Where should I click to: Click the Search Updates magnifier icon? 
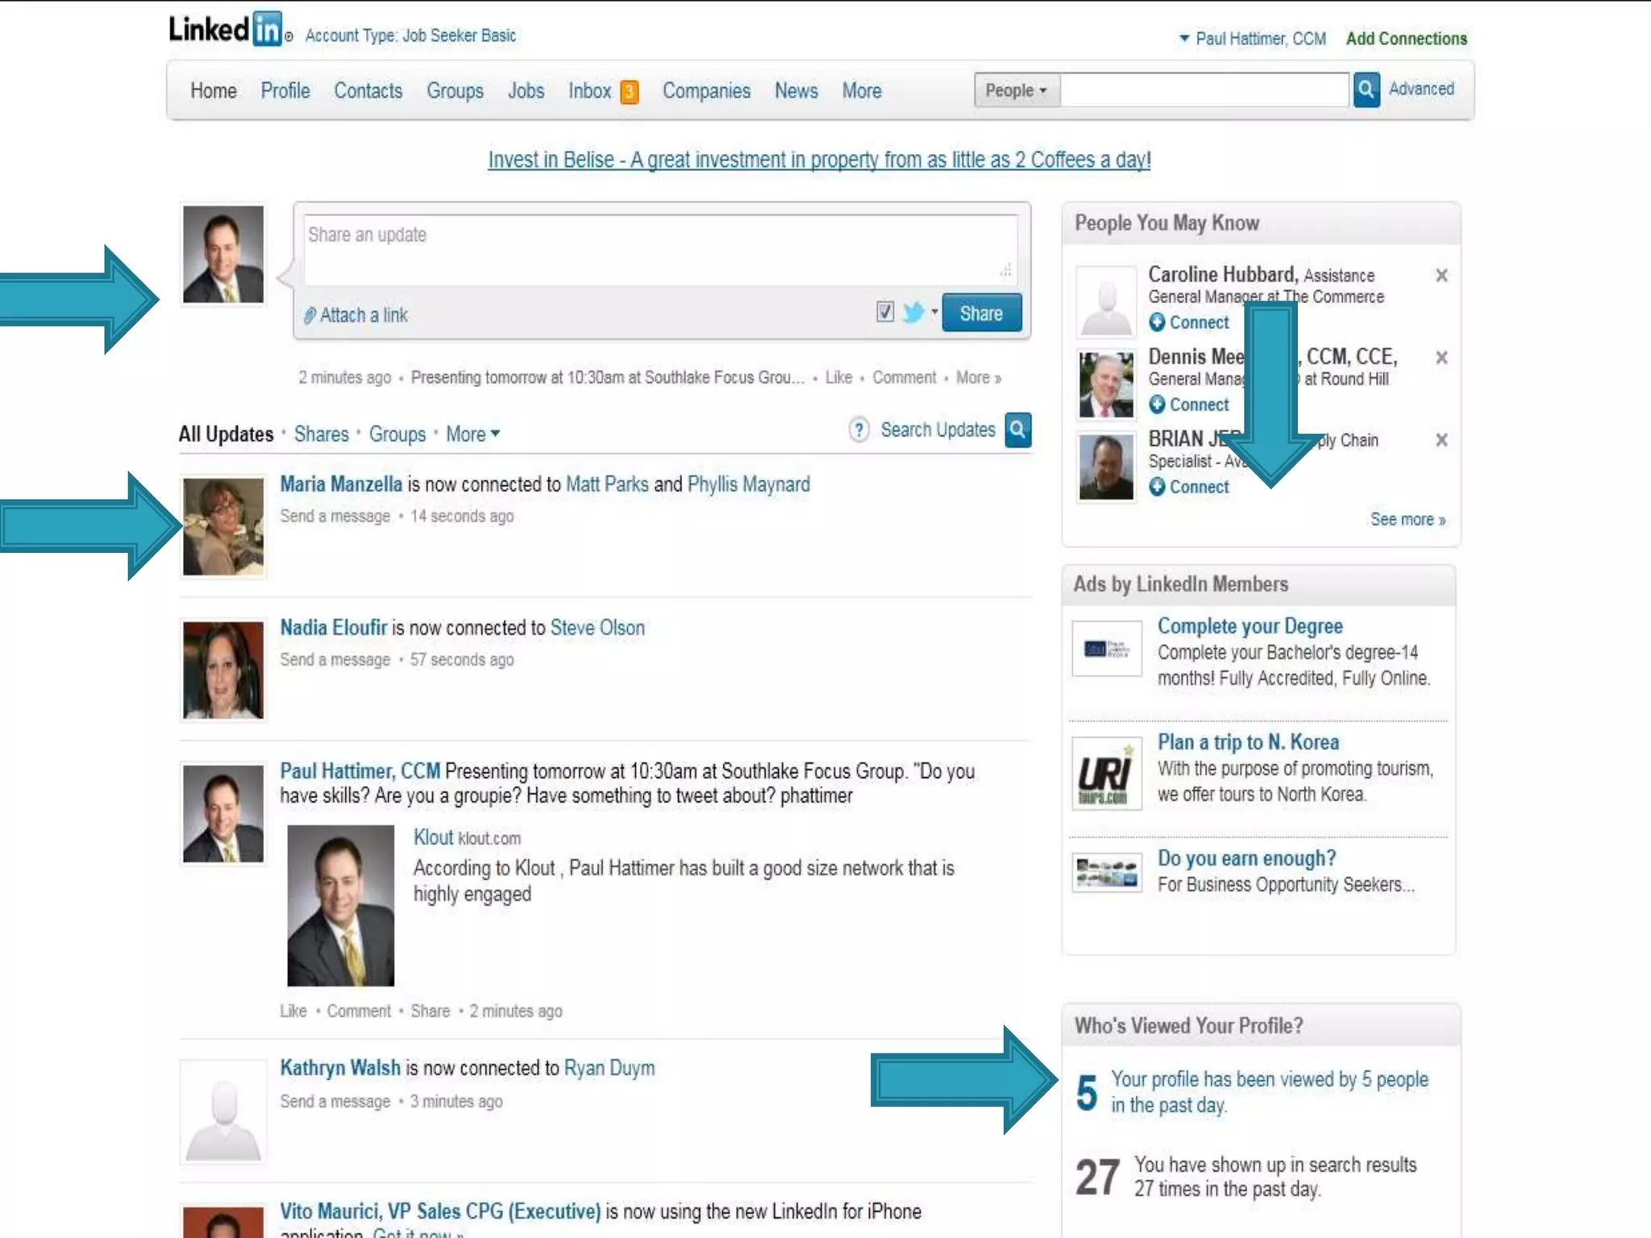[x=1017, y=430]
